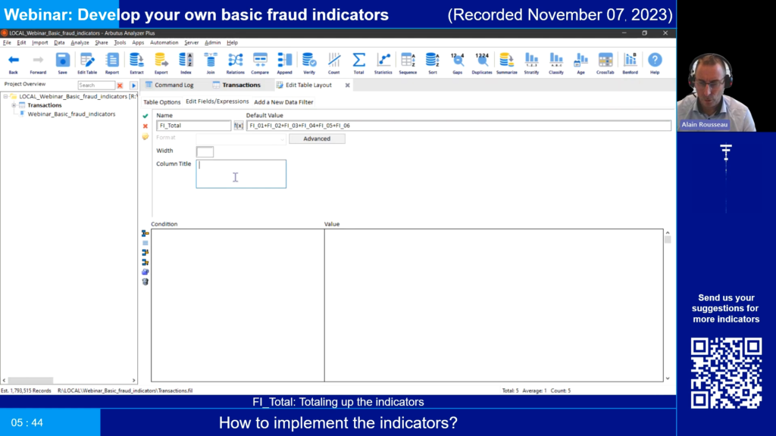Open the Join tool
Screen dimensions: 776x436
tap(211, 64)
